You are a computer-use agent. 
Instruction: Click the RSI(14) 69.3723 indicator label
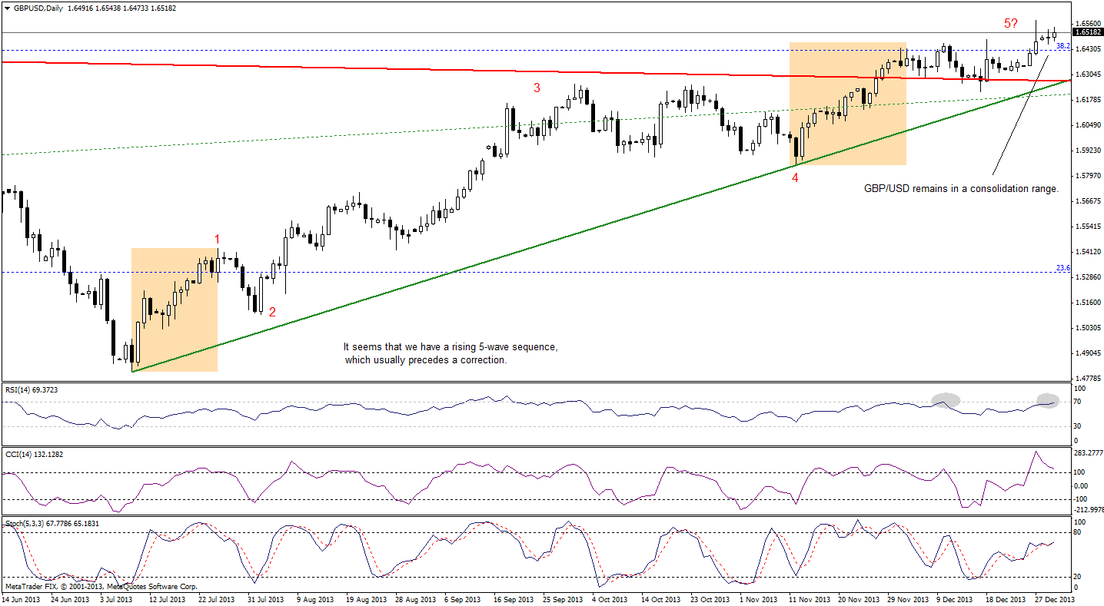point(32,390)
